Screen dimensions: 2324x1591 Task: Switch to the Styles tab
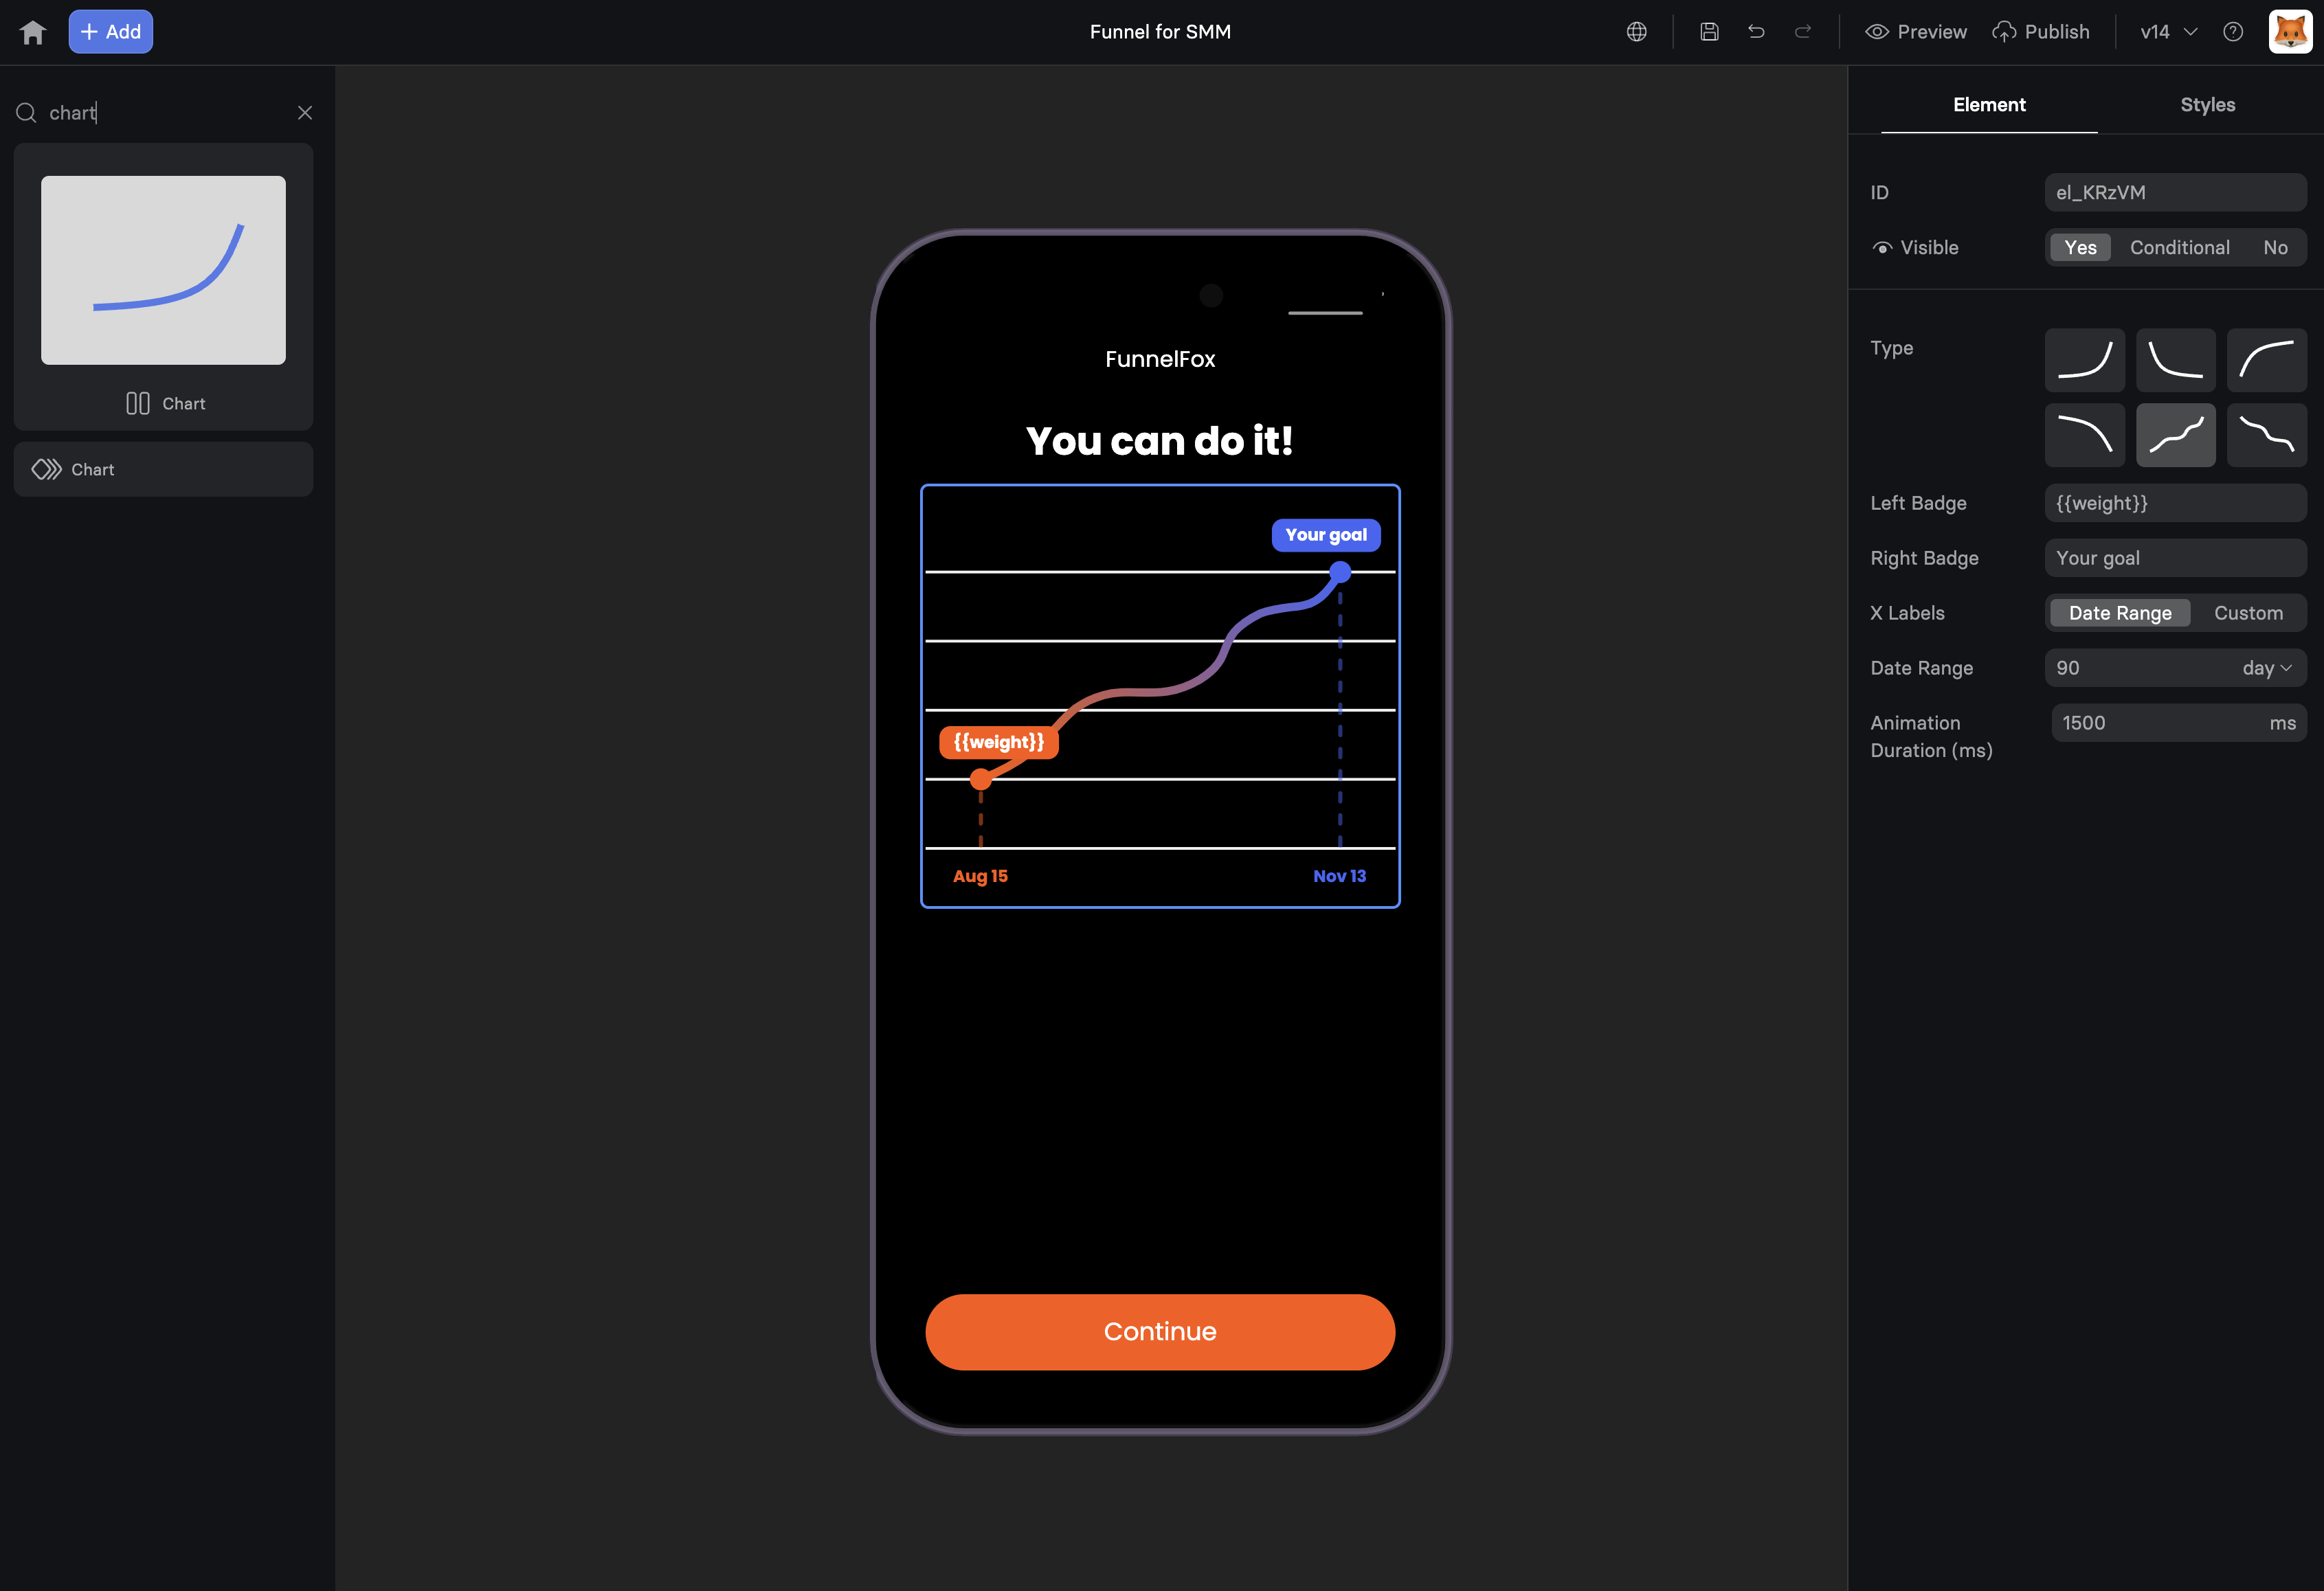2207,105
